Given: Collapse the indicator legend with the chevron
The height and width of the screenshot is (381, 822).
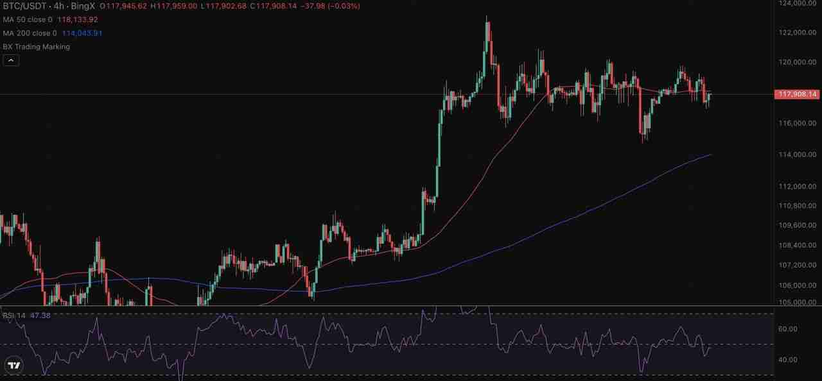Looking at the screenshot, I should [x=11, y=60].
